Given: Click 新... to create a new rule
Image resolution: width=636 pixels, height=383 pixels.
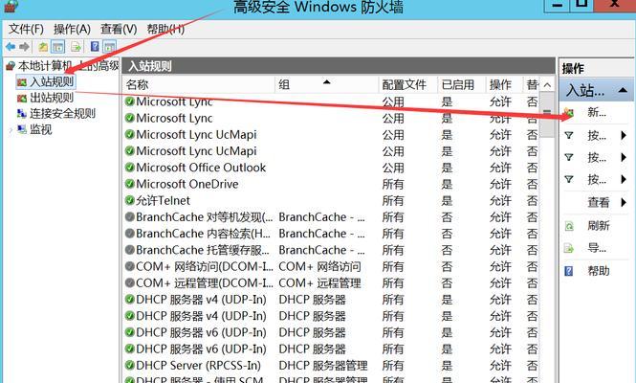Looking at the screenshot, I should pyautogui.click(x=597, y=112).
